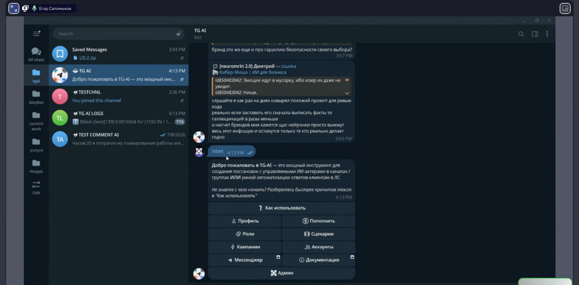Click the user avatar beside the /start message

(199, 152)
